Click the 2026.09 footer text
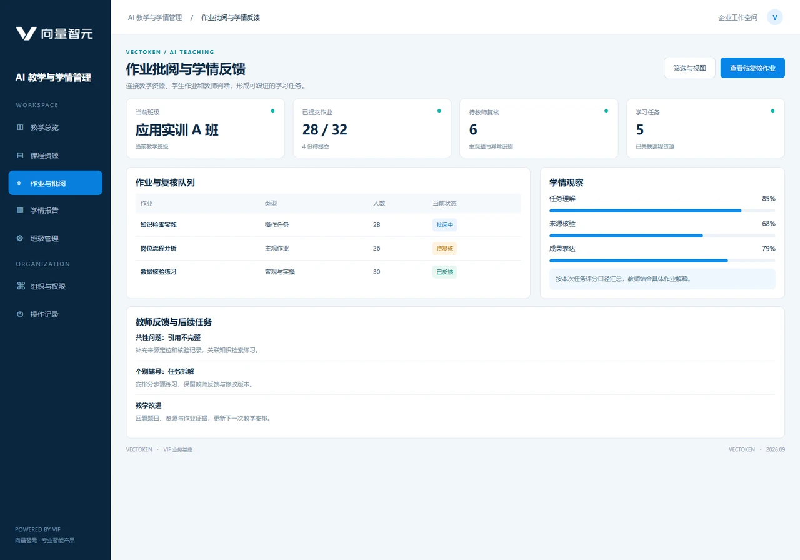 pyautogui.click(x=775, y=449)
